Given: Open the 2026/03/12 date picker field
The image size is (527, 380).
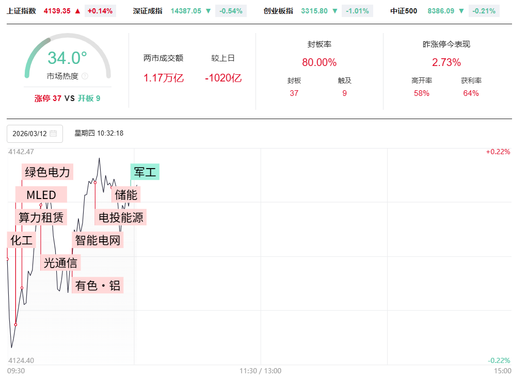Looking at the screenshot, I should [x=30, y=134].
